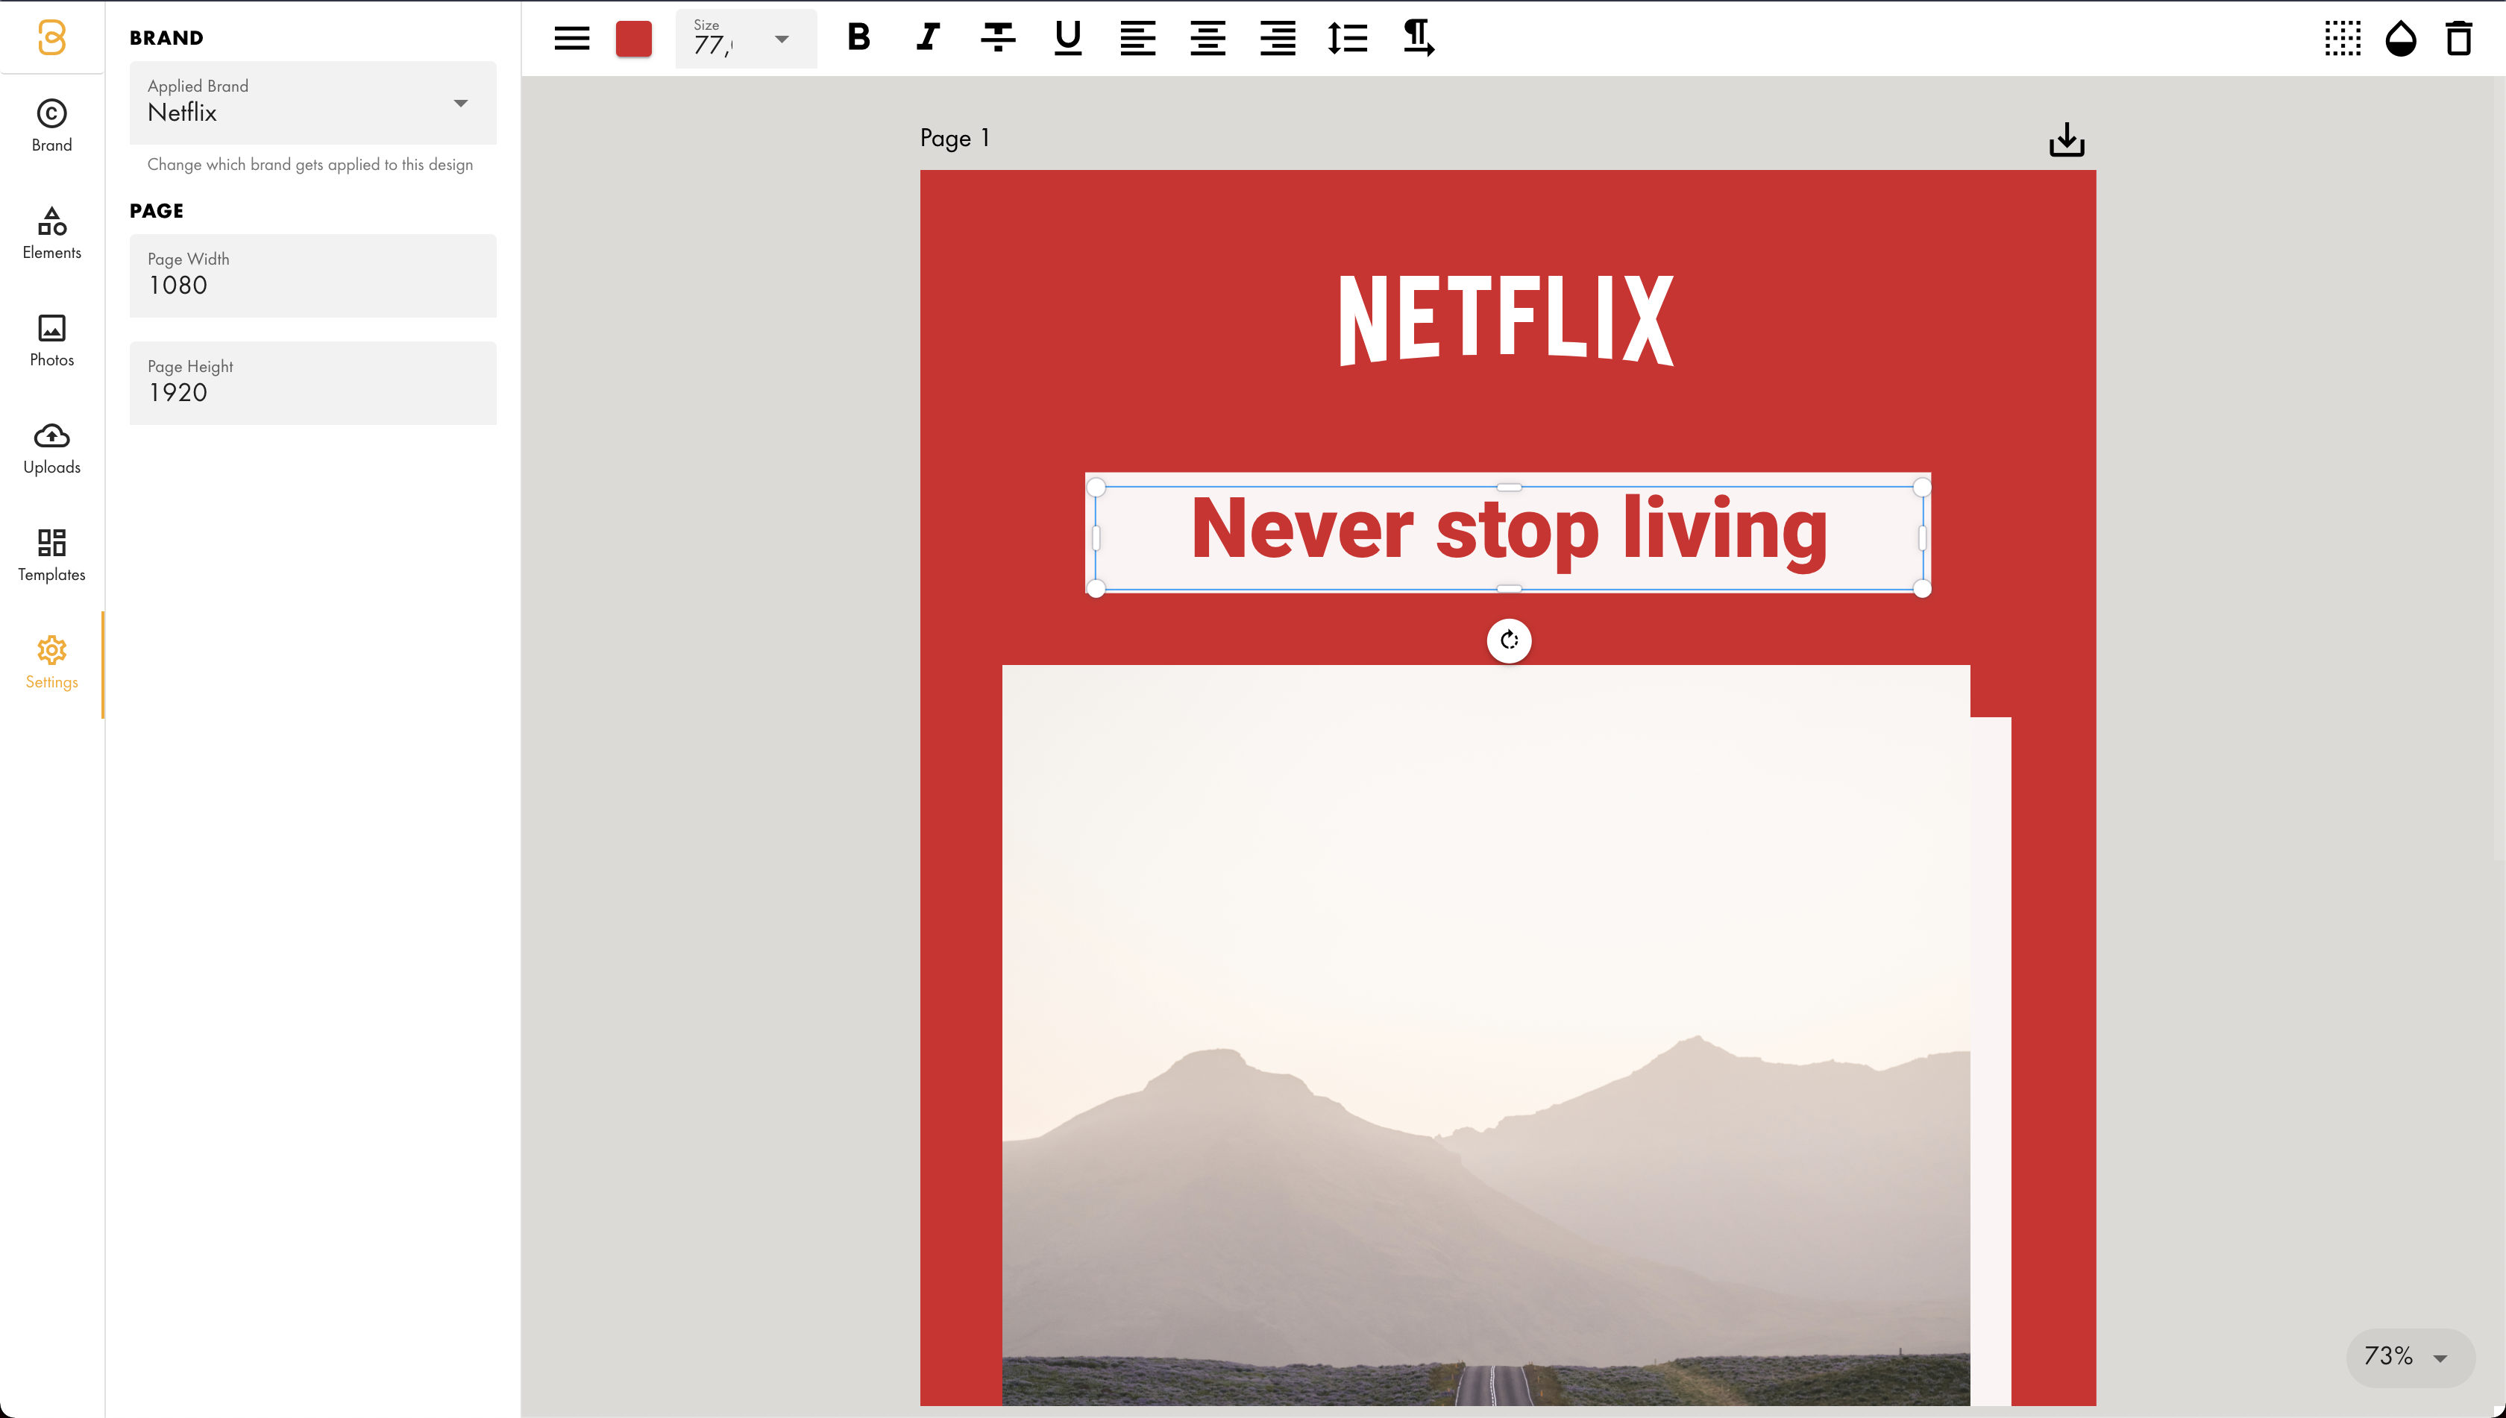Align text to the left
Viewport: 2506px width, 1418px height.
tap(1137, 37)
